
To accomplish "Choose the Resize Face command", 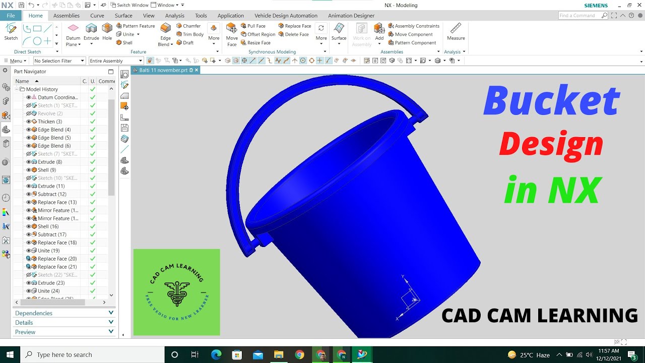I will [x=255, y=43].
